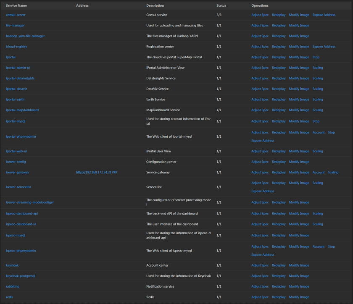
Task: Redeploy the iserver-streaming-modelconfiger service
Action: coord(279,202)
